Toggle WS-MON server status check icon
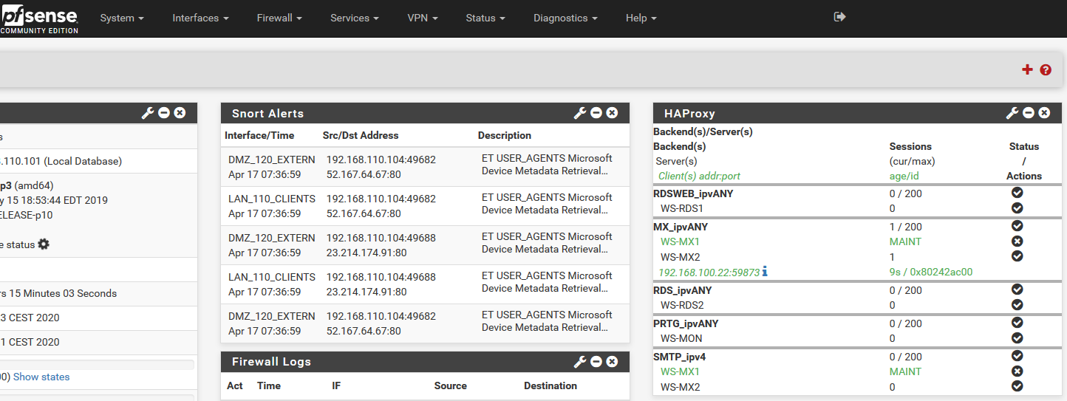This screenshot has height=401, width=1067. point(1017,338)
